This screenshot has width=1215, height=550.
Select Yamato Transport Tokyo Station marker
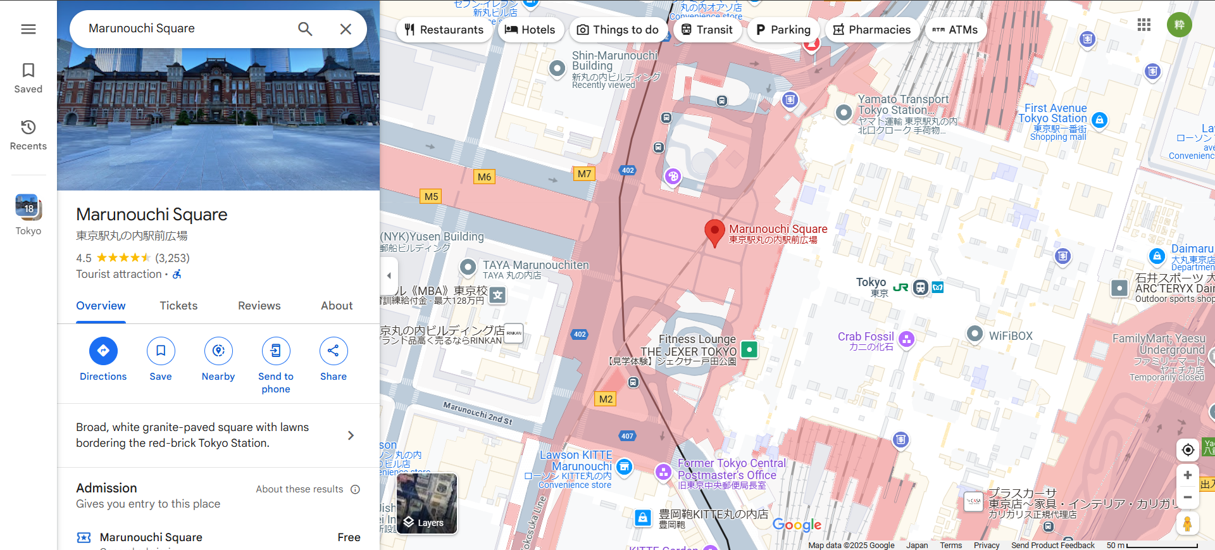point(844,113)
